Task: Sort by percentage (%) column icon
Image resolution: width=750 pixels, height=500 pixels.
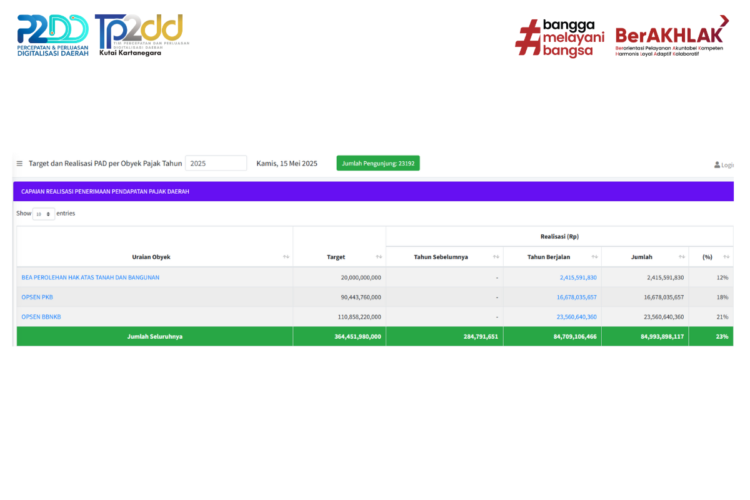Action: (x=726, y=257)
